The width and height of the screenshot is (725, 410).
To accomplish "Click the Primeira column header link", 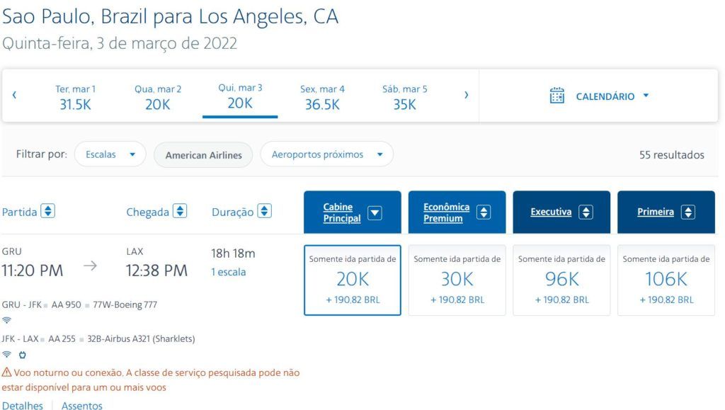I will pos(655,212).
